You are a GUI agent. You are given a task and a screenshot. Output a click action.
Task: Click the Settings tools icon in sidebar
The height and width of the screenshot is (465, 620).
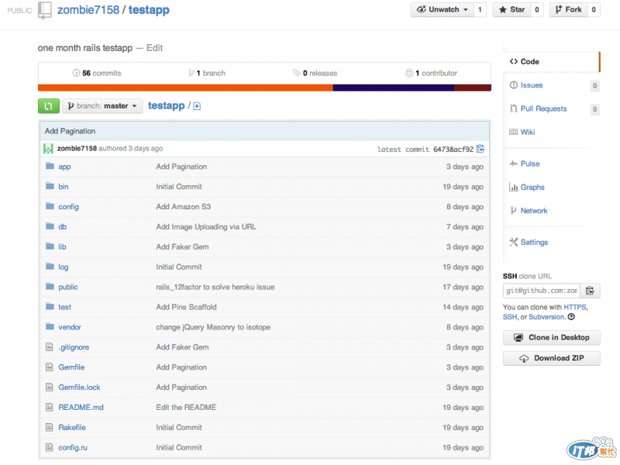point(514,242)
